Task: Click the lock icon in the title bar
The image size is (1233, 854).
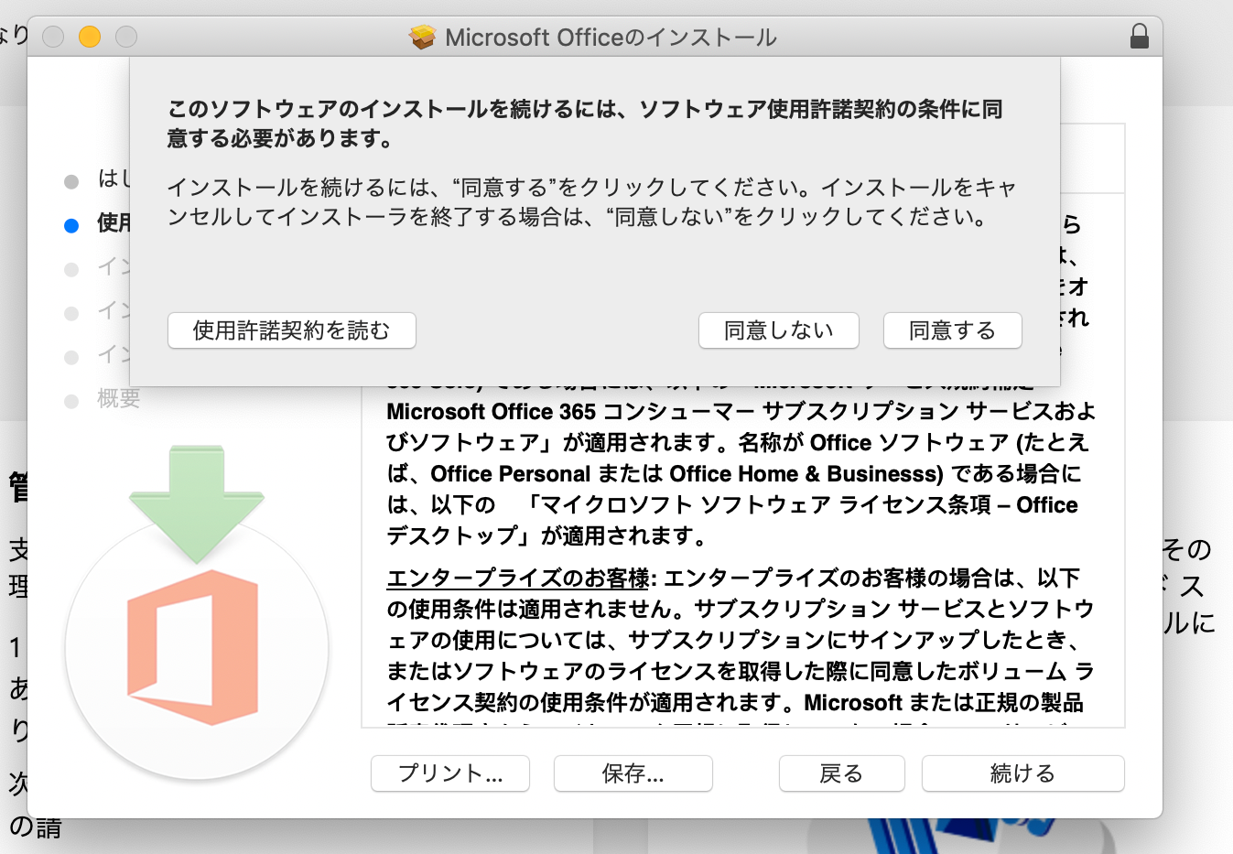Action: click(x=1139, y=37)
